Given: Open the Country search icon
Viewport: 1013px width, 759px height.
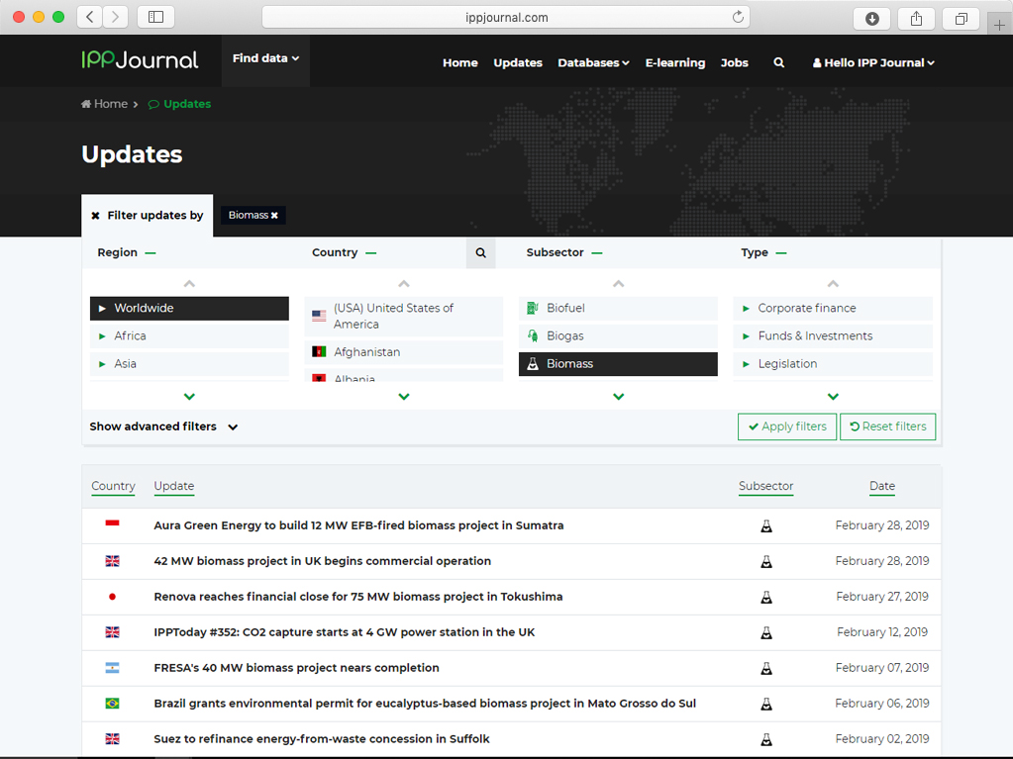Looking at the screenshot, I should coord(480,253).
